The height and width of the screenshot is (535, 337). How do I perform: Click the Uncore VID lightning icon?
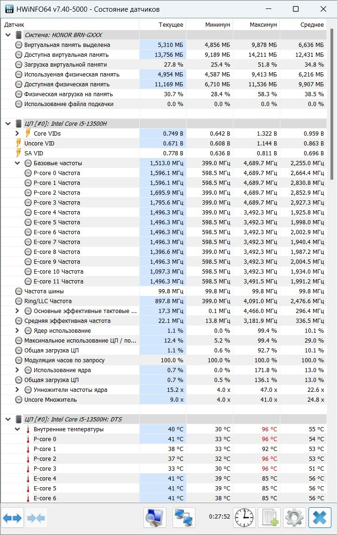click(x=19, y=143)
